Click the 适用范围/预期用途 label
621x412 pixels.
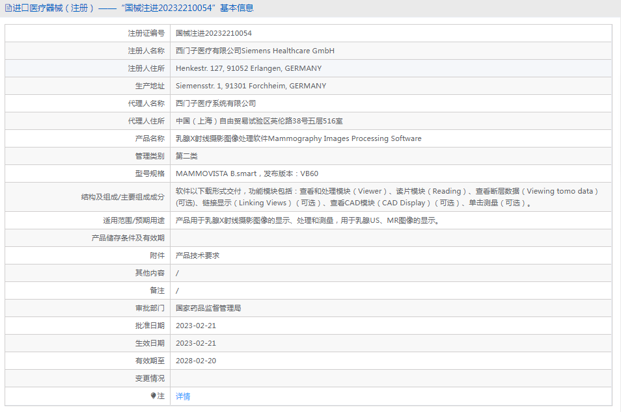133,220
